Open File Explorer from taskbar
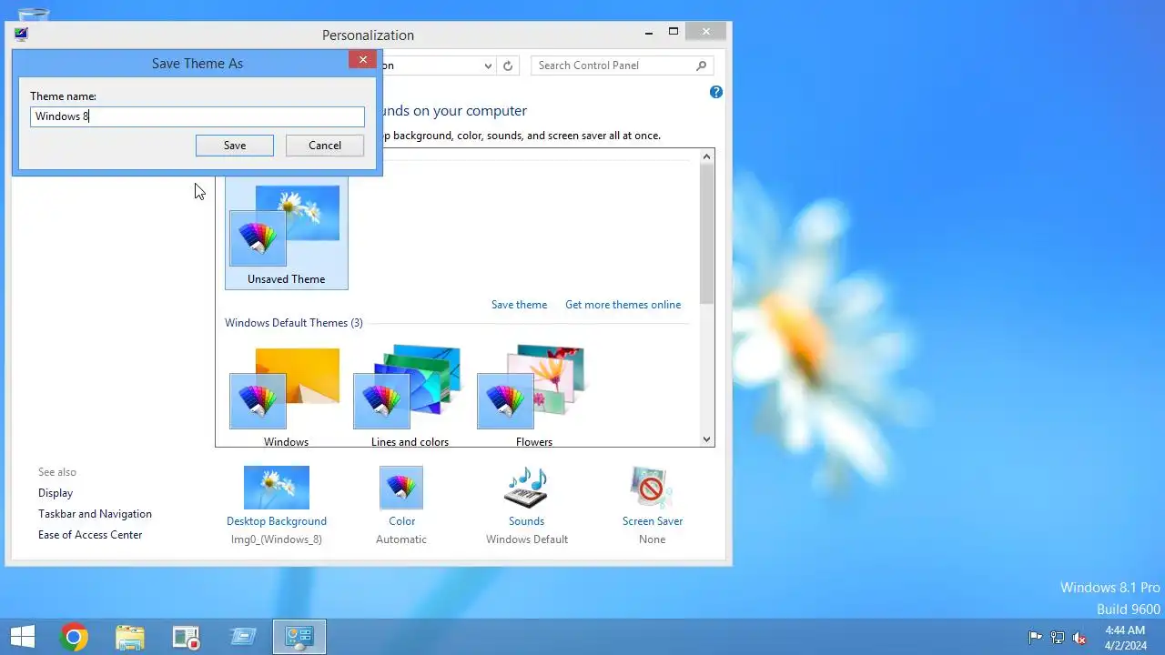 pos(130,637)
